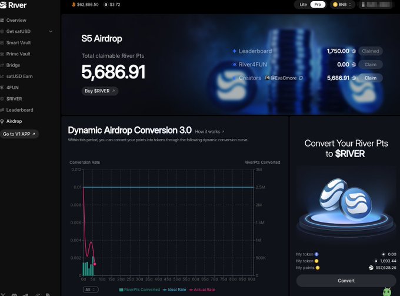Click the Claimed button for Leaderboard reward
This screenshot has height=296, width=400.
371,51
